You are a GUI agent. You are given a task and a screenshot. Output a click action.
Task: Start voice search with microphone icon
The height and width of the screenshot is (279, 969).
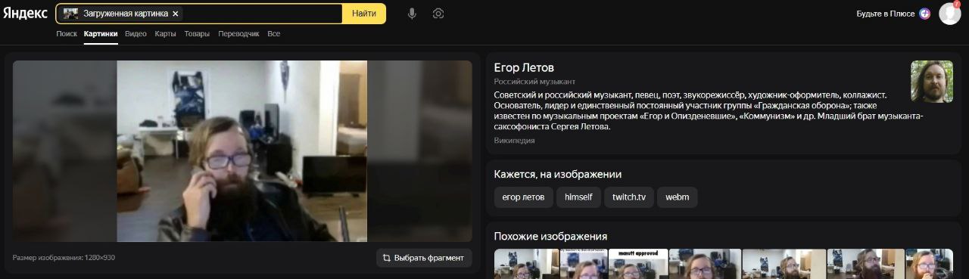click(412, 14)
